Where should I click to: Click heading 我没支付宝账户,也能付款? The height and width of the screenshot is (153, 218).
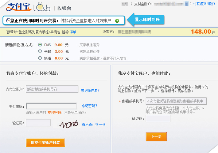click(x=144, y=73)
